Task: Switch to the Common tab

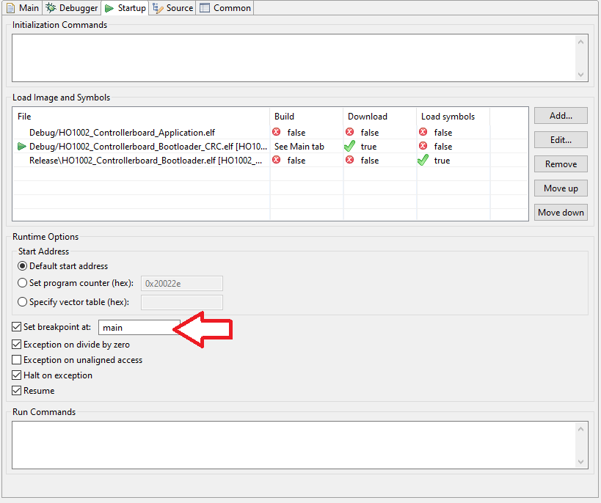Action: pos(225,7)
